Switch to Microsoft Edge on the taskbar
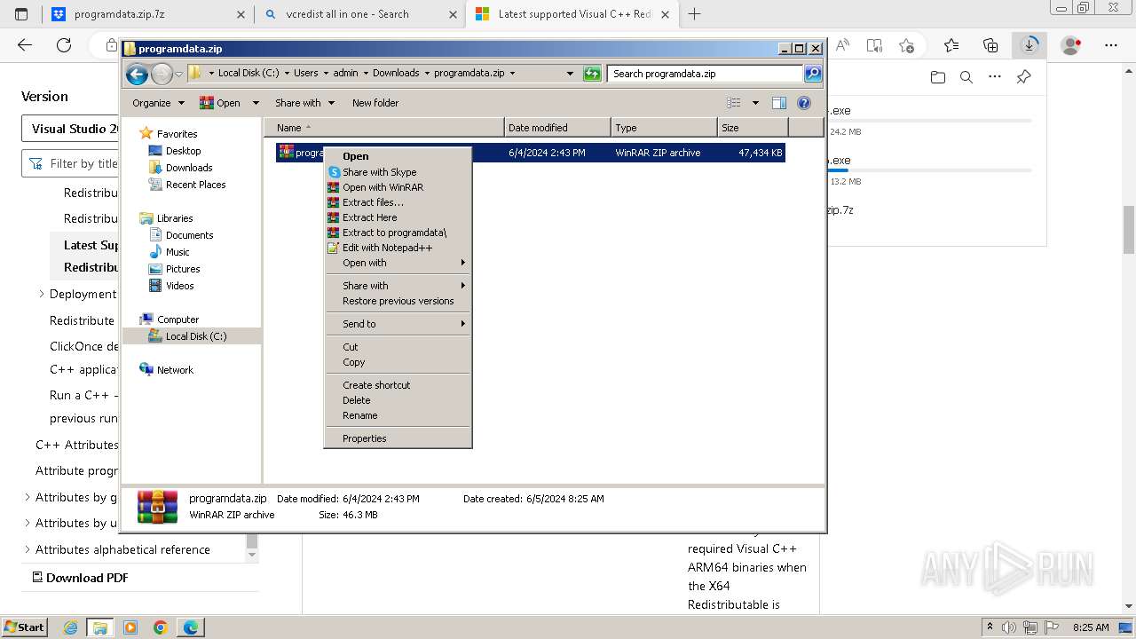Screen dimensions: 1136x639 pos(190,627)
